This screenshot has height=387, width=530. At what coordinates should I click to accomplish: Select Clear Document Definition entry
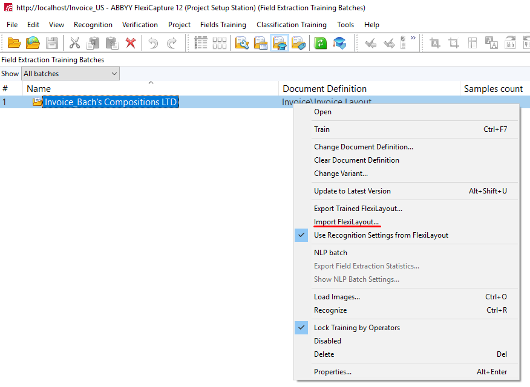click(406, 160)
